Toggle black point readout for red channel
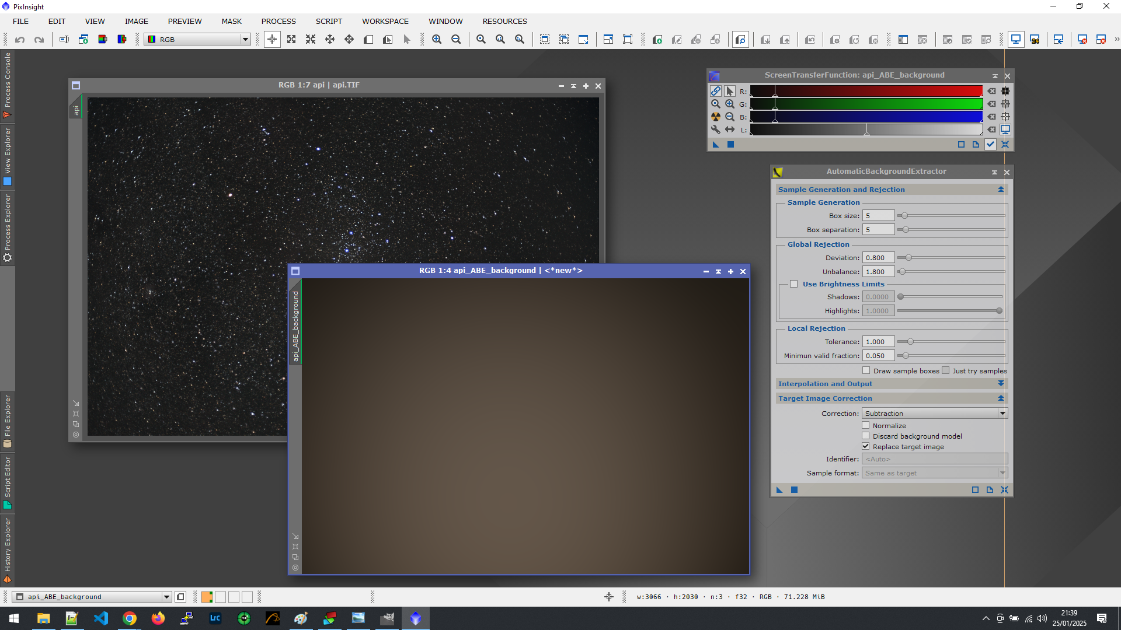 click(1005, 91)
